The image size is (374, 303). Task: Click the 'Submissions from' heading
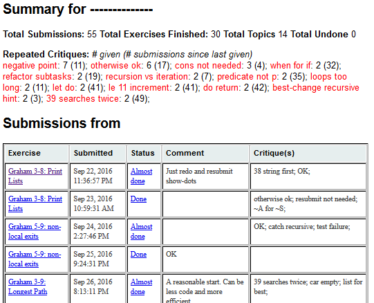[62, 123]
